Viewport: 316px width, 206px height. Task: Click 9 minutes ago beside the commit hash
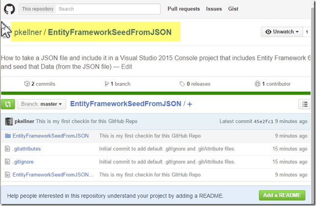click(x=291, y=121)
